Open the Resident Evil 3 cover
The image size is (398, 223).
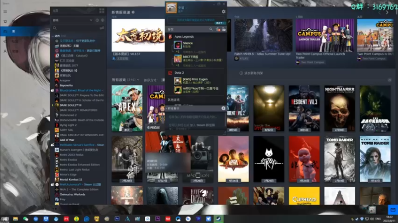click(304, 108)
